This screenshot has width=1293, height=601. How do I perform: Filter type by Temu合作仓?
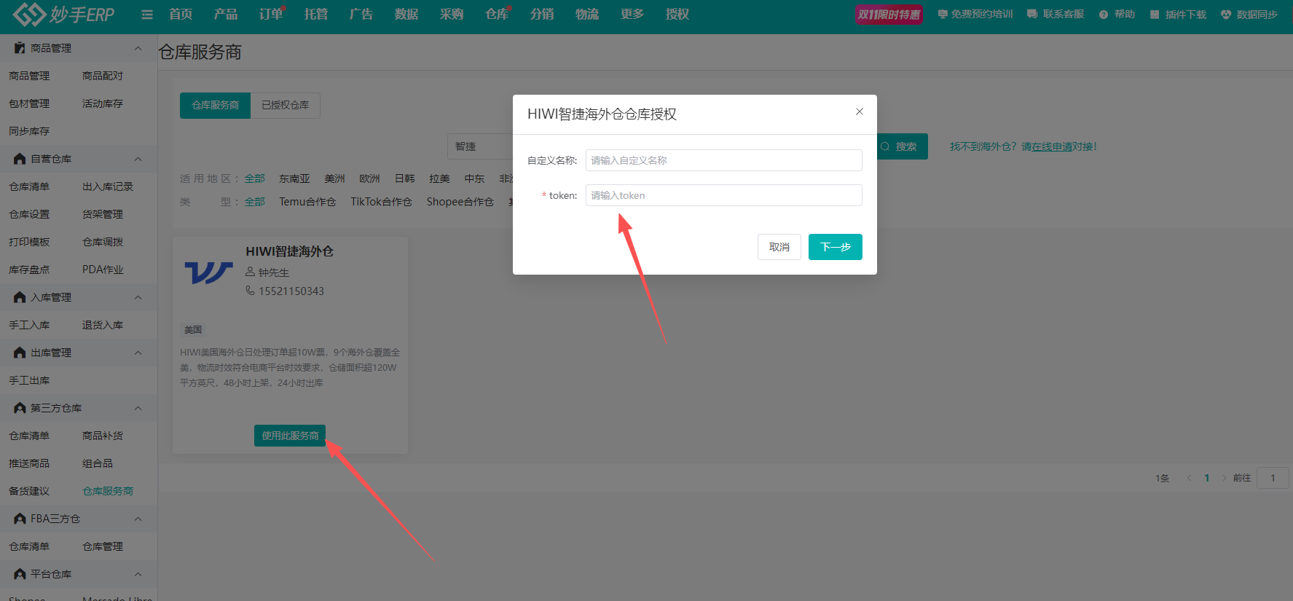pyautogui.click(x=307, y=202)
